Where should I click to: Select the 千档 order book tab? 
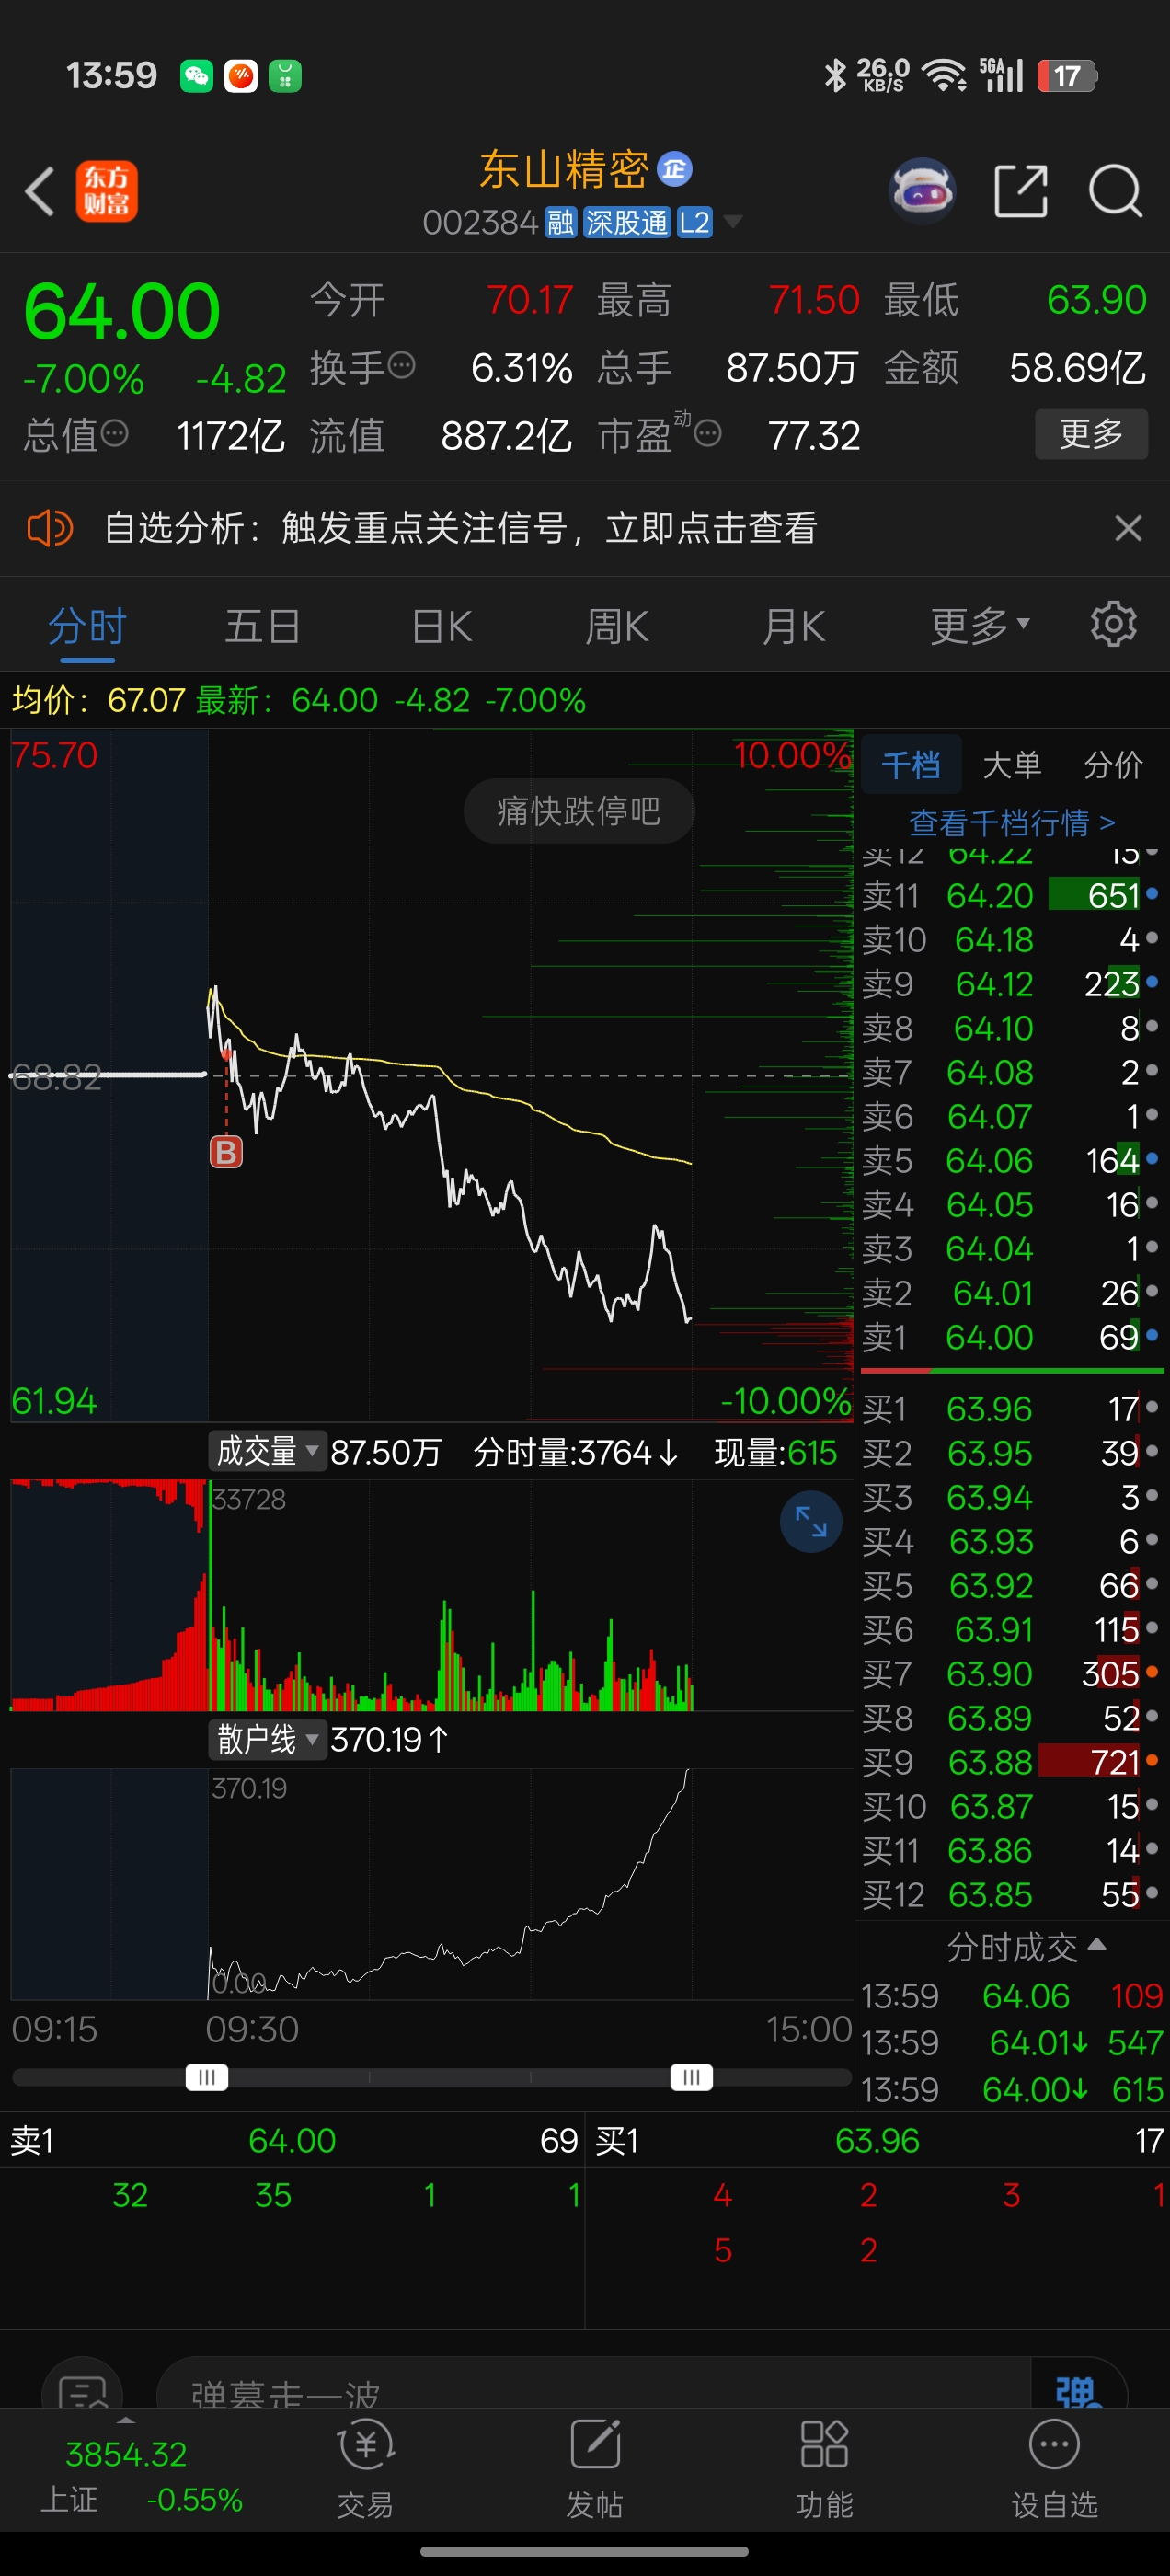911,765
